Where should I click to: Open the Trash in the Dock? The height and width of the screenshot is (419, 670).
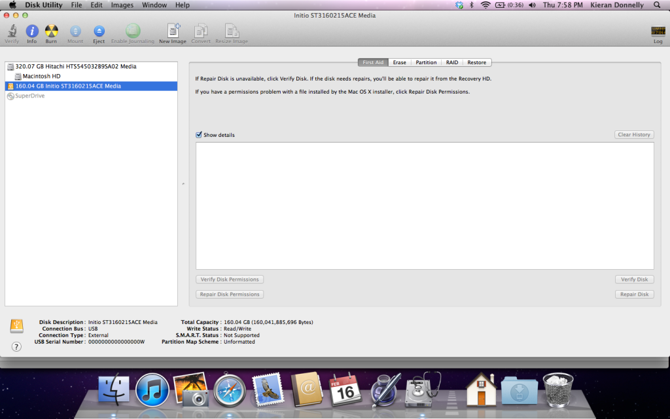tap(558, 390)
